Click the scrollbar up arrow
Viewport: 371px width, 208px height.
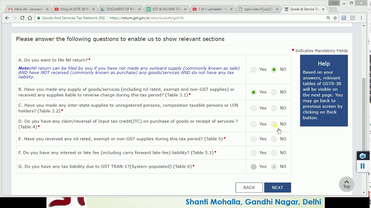point(364,25)
